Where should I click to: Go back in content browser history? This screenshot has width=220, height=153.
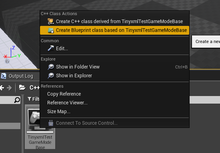coord(2,88)
